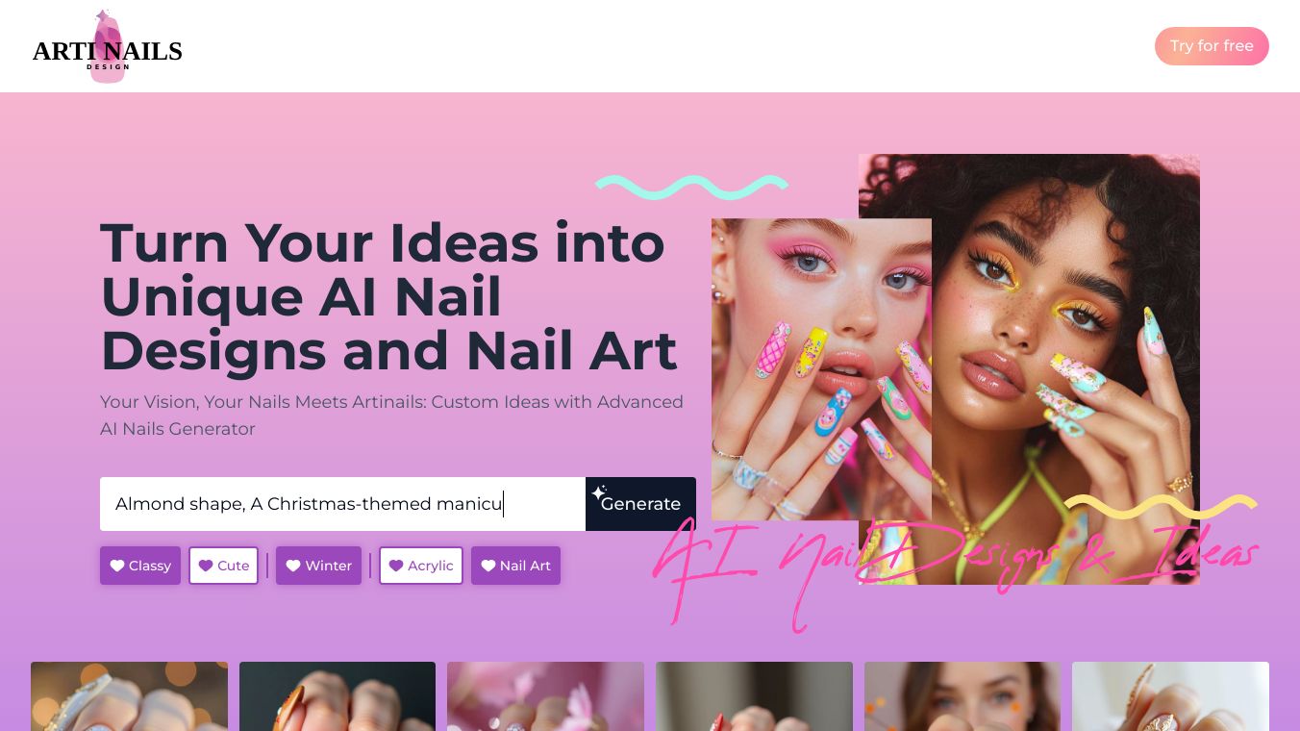Click the sparkle icon on Generate
This screenshot has width=1300, height=731.
tap(599, 493)
